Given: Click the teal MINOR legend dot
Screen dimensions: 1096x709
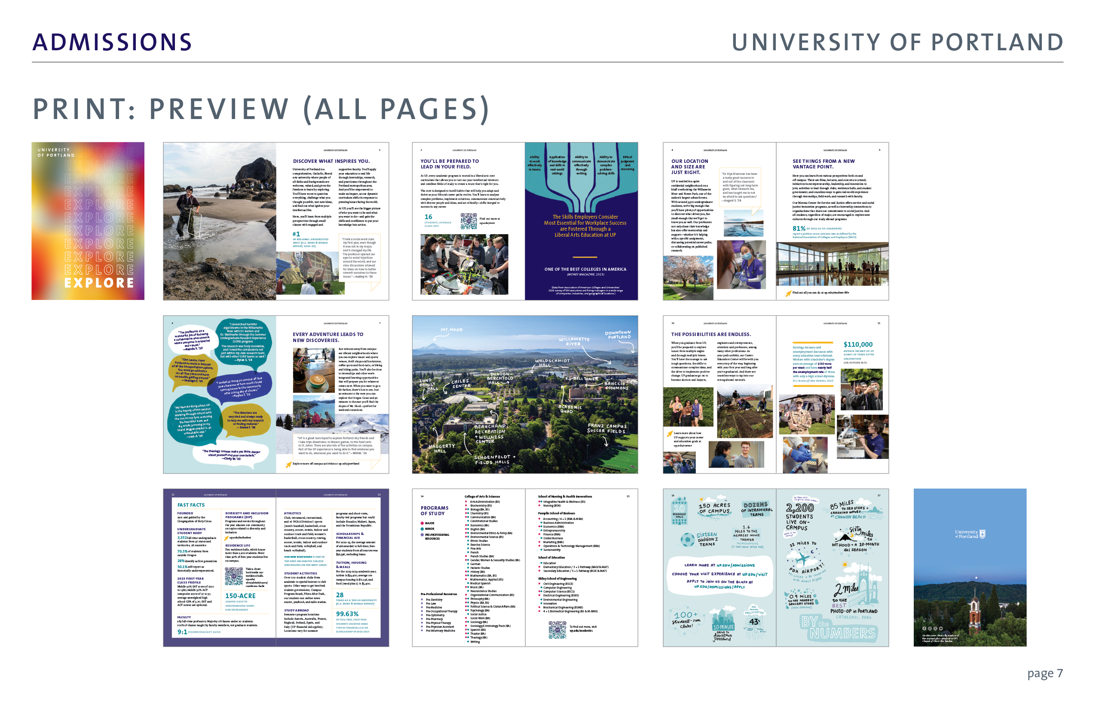Looking at the screenshot, I should (422, 529).
